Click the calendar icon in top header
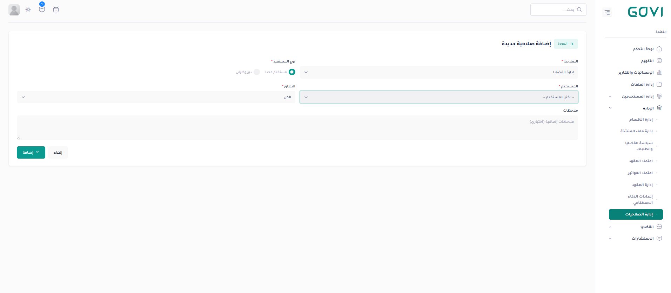The width and height of the screenshot is (671, 293). [x=56, y=10]
